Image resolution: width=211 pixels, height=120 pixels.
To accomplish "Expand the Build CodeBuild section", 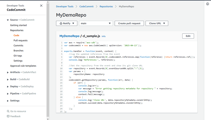I will [x=8, y=79].
